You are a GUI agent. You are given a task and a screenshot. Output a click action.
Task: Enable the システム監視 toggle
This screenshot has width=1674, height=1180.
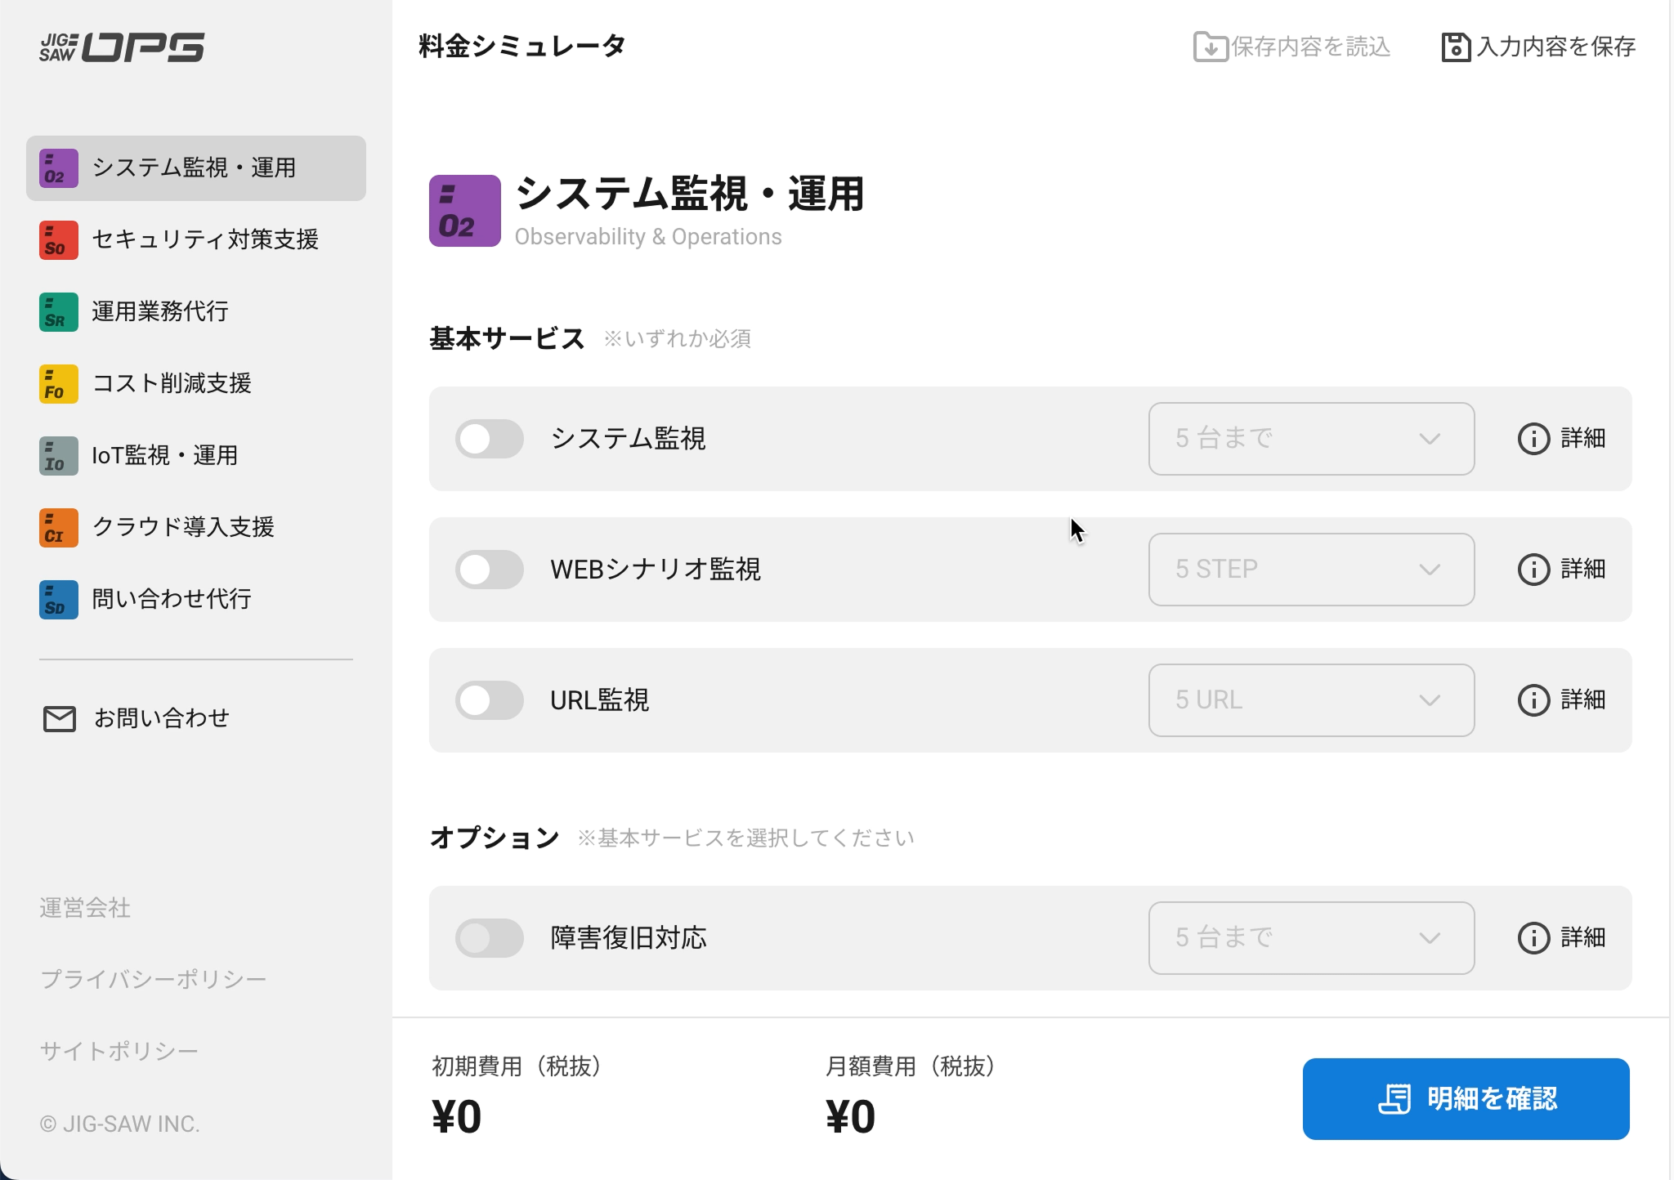pos(489,439)
